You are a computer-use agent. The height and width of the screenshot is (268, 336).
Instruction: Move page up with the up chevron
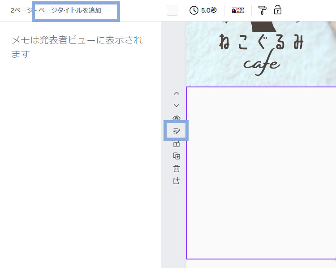(177, 94)
